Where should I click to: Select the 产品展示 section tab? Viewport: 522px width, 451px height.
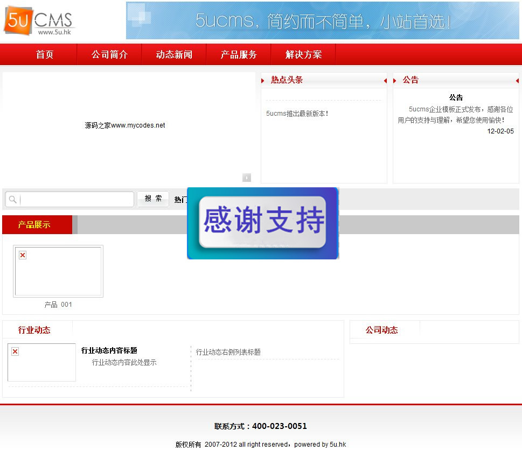click(37, 224)
